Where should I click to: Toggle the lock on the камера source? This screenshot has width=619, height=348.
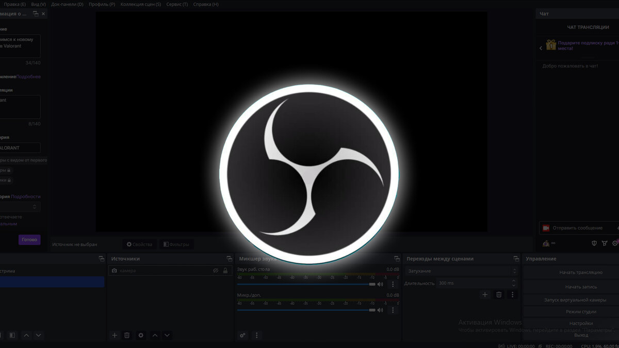tap(225, 271)
